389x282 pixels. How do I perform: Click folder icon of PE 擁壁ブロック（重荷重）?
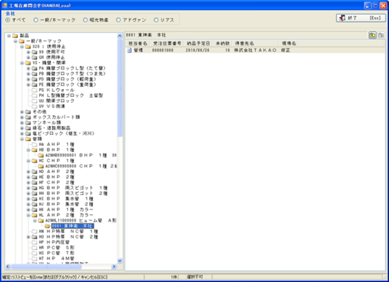pos(34,85)
